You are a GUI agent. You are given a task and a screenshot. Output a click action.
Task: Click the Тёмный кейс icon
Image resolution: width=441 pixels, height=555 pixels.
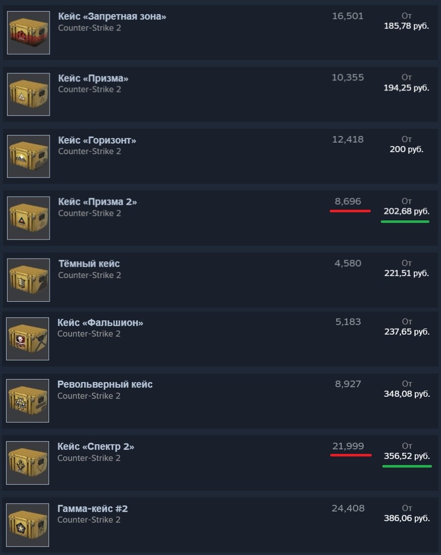[28, 280]
